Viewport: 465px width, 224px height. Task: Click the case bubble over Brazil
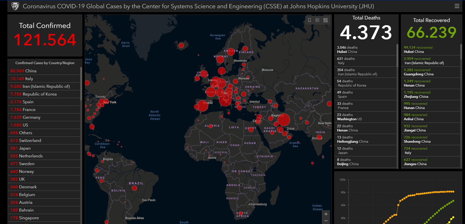[x=134, y=188]
